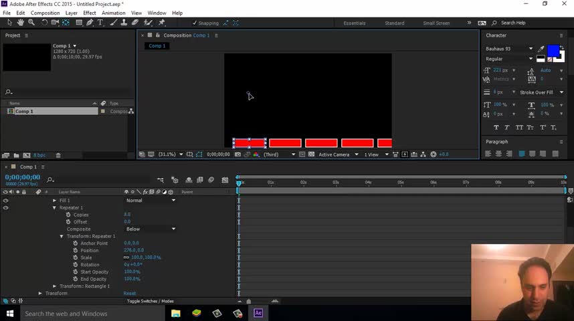Collapse Transform: Repeater 1 group

click(x=62, y=236)
